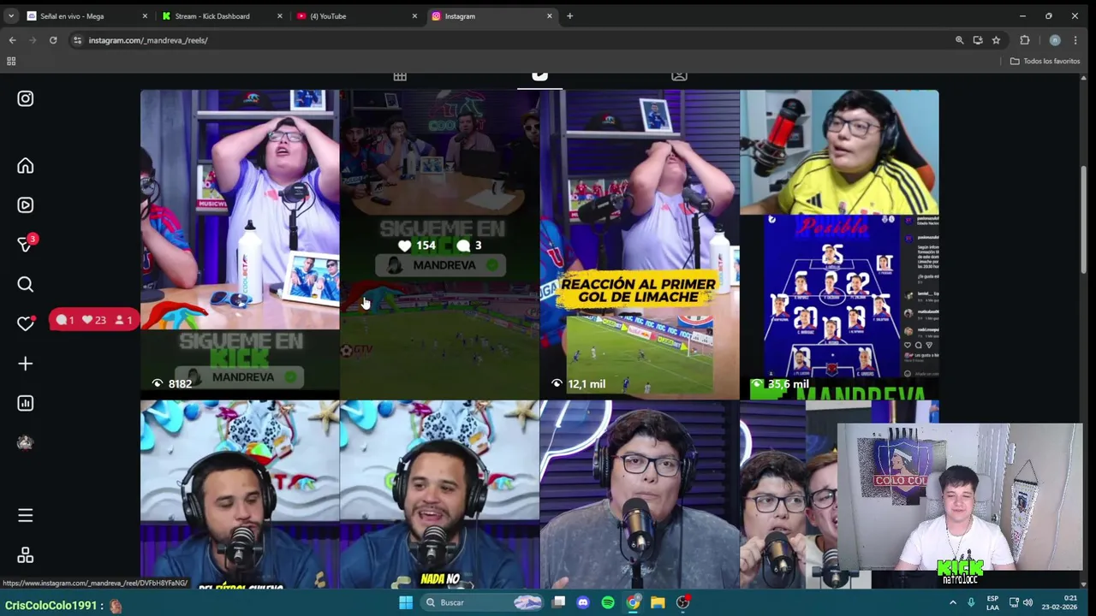Open profile avatar in Instagram sidebar

tap(25, 442)
